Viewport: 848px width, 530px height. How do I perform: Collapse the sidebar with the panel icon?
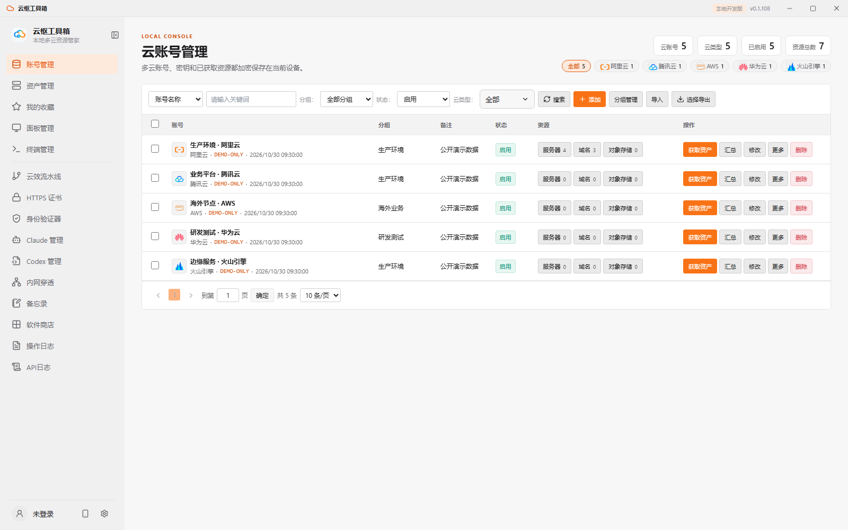click(x=115, y=35)
